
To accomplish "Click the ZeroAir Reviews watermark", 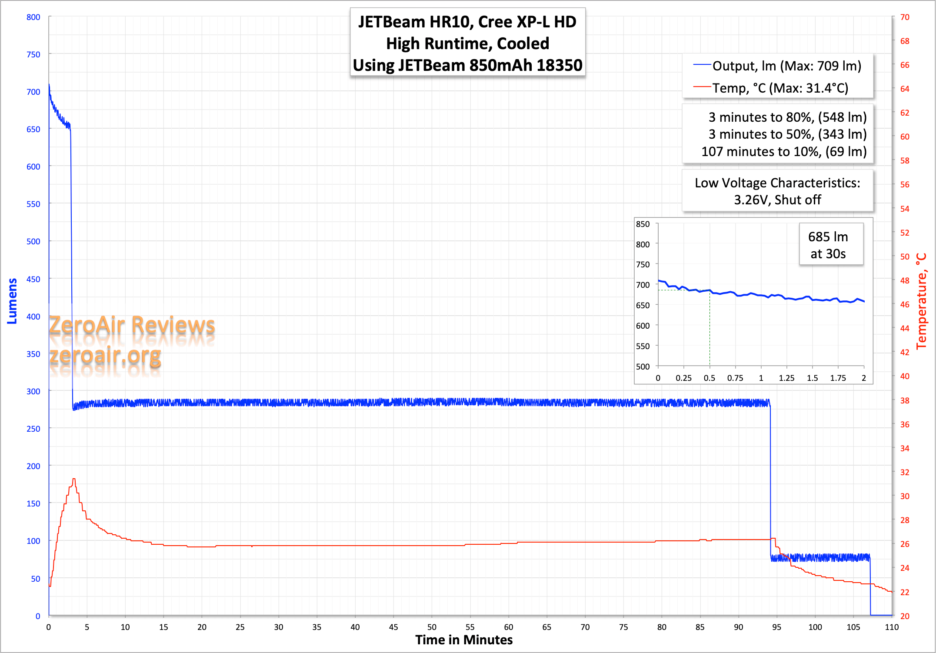I will pos(132,325).
